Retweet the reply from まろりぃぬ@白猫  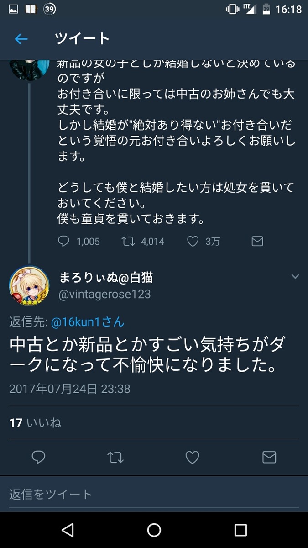pyautogui.click(x=115, y=457)
